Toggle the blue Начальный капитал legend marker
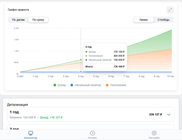 (72, 85)
